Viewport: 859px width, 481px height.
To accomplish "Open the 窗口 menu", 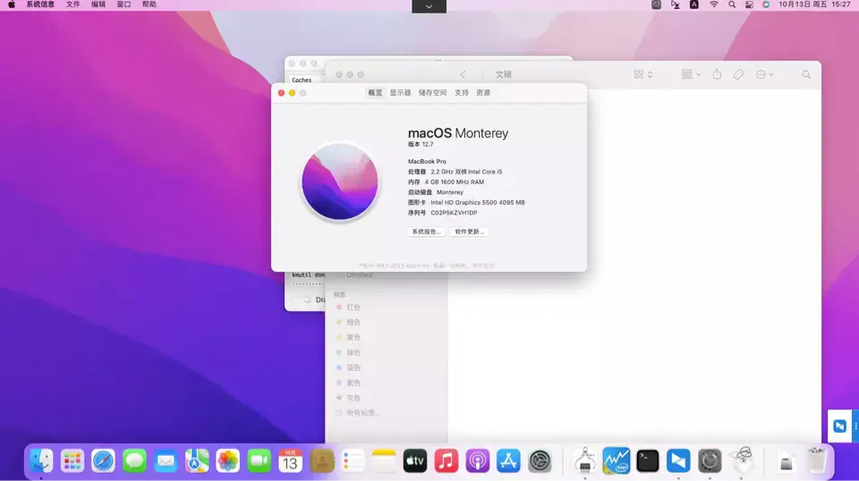I will click(123, 4).
